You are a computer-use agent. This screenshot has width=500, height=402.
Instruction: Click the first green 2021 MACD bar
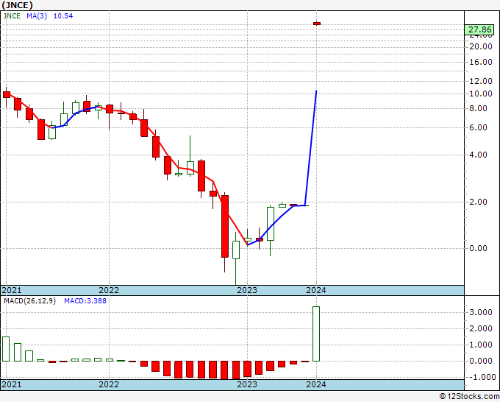6,349
